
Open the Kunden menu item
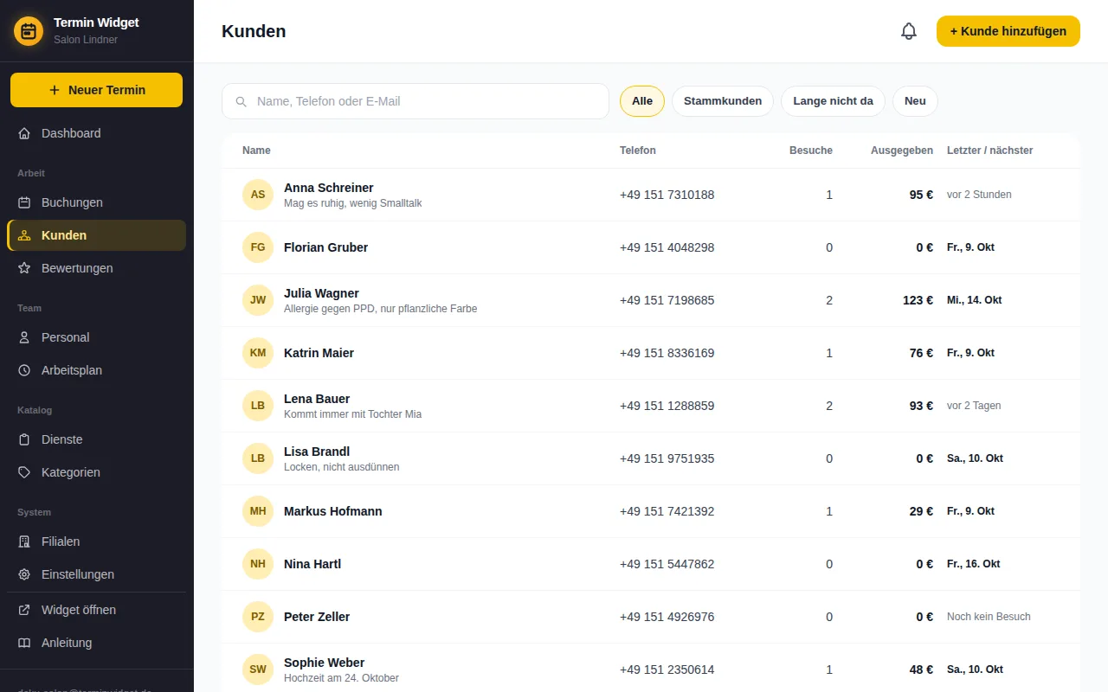tap(96, 235)
